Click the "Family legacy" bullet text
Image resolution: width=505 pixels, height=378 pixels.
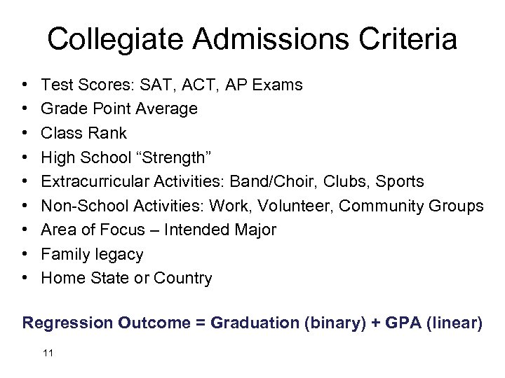click(92, 254)
